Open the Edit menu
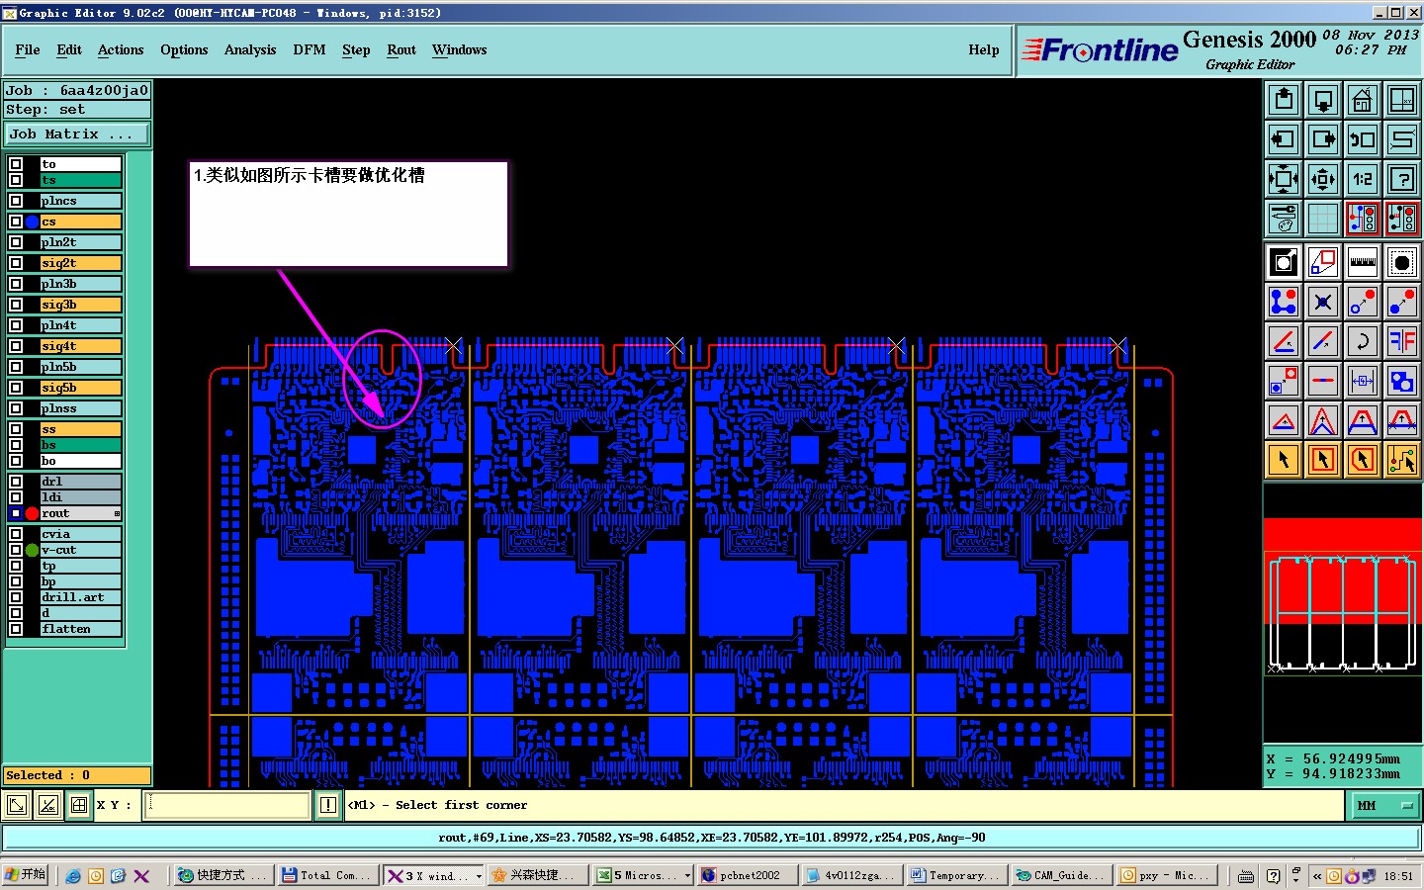 69,49
